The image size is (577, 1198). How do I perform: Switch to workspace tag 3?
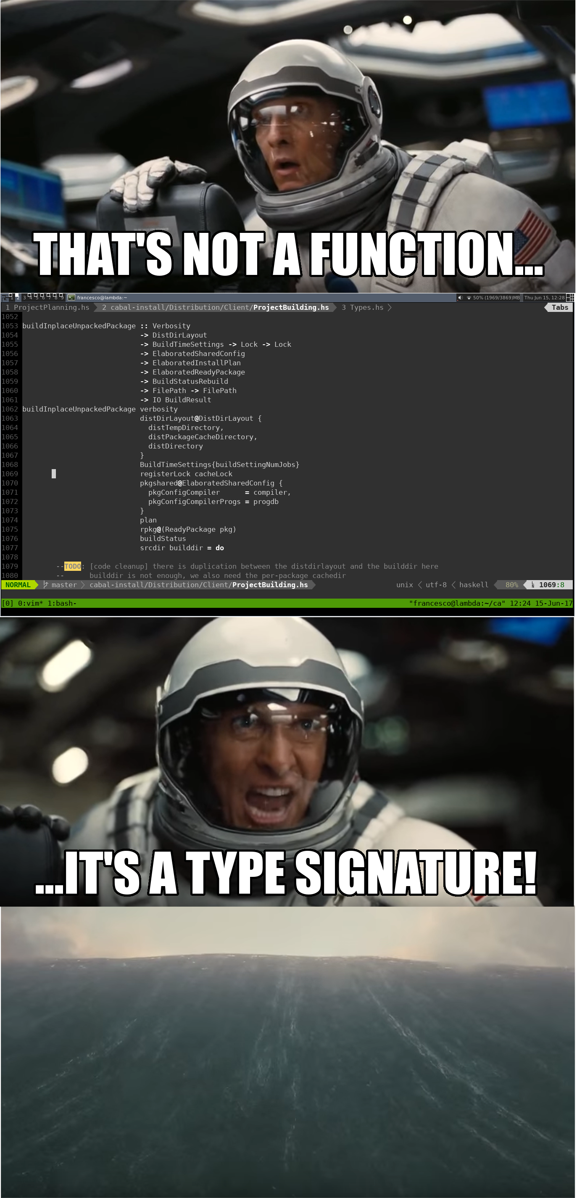pyautogui.click(x=25, y=298)
